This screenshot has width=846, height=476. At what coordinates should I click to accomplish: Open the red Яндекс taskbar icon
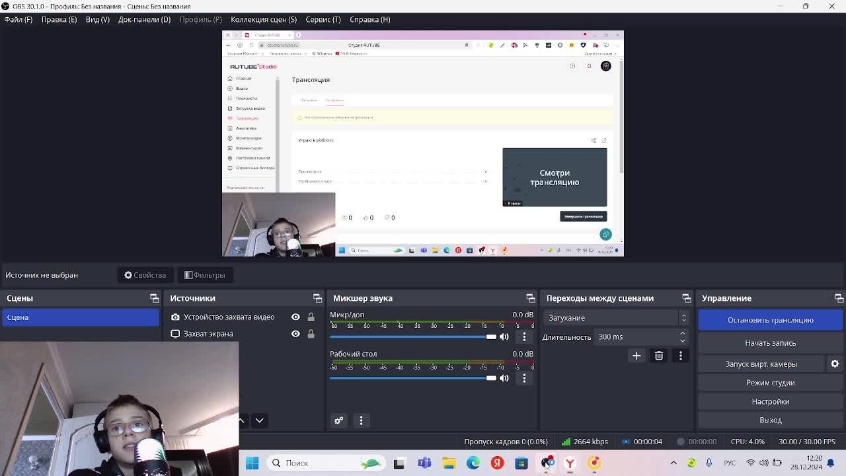(x=497, y=463)
